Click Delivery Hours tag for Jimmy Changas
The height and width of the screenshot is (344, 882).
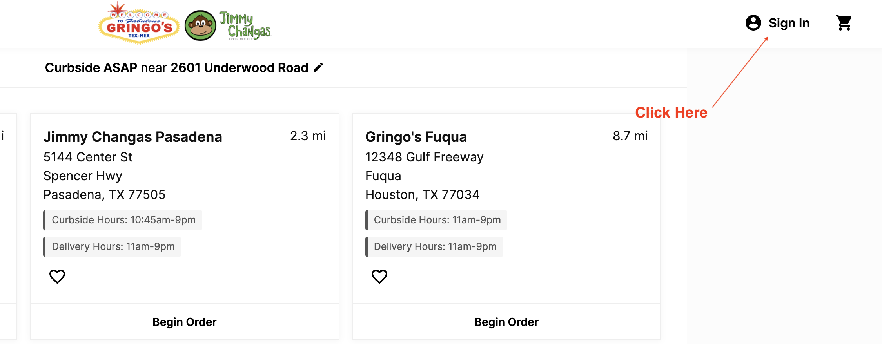[112, 246]
